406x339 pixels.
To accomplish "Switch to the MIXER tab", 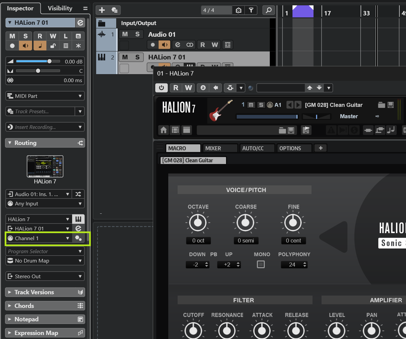I will pyautogui.click(x=213, y=148).
